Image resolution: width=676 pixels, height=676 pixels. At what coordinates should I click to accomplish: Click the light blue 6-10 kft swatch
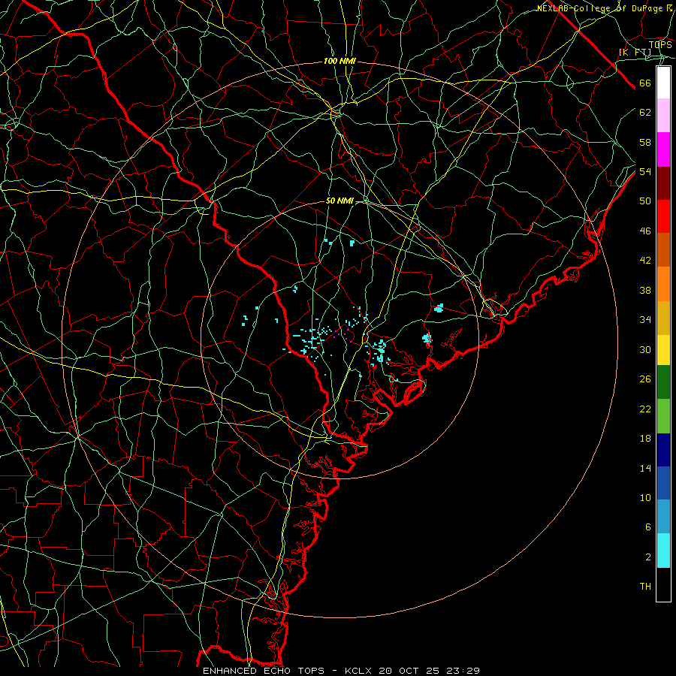pyautogui.click(x=663, y=517)
